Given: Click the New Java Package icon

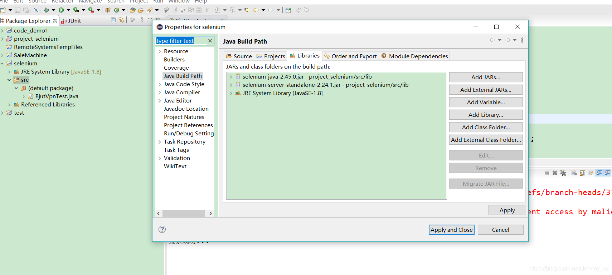Looking at the screenshot, I should click(x=108, y=10).
